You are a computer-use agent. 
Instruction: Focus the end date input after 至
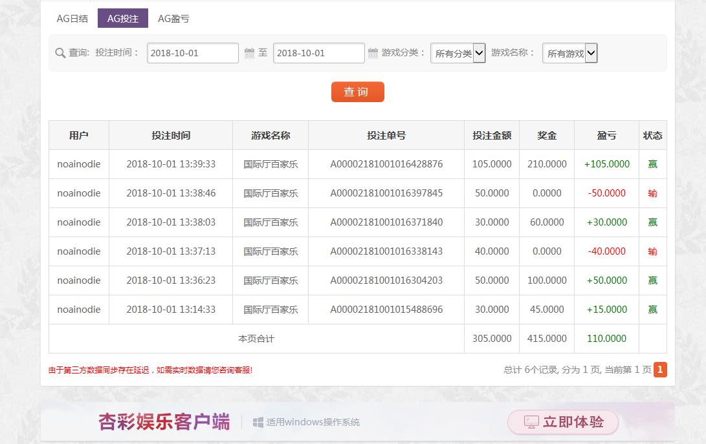point(319,53)
